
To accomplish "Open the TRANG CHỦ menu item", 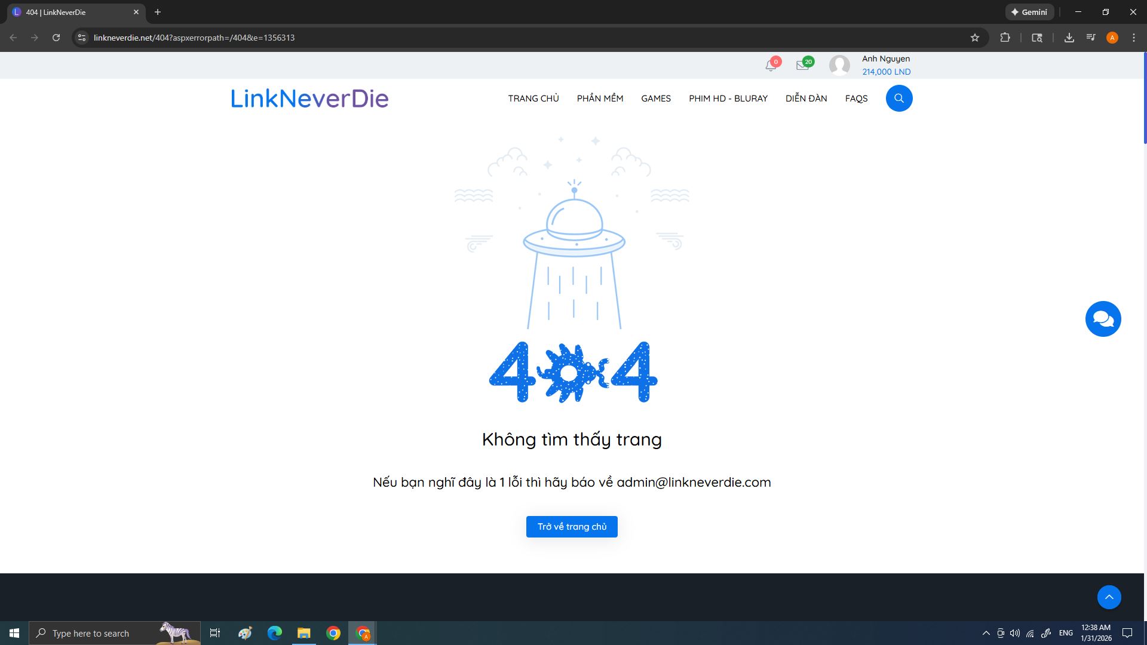I will pos(533,99).
